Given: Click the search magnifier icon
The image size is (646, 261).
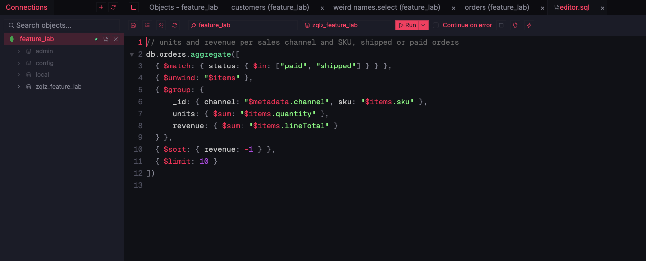Looking at the screenshot, I should pos(11,25).
